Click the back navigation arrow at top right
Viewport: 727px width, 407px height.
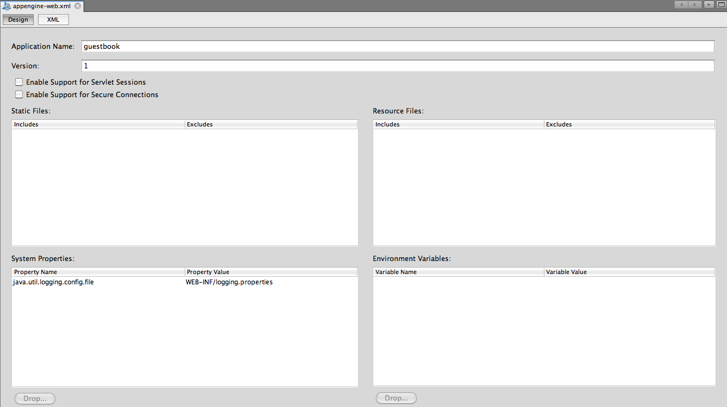[x=681, y=4]
